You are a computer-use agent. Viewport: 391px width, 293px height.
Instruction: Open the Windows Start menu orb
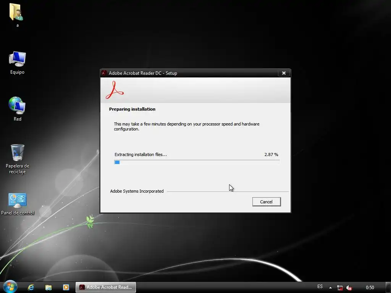pyautogui.click(x=10, y=287)
